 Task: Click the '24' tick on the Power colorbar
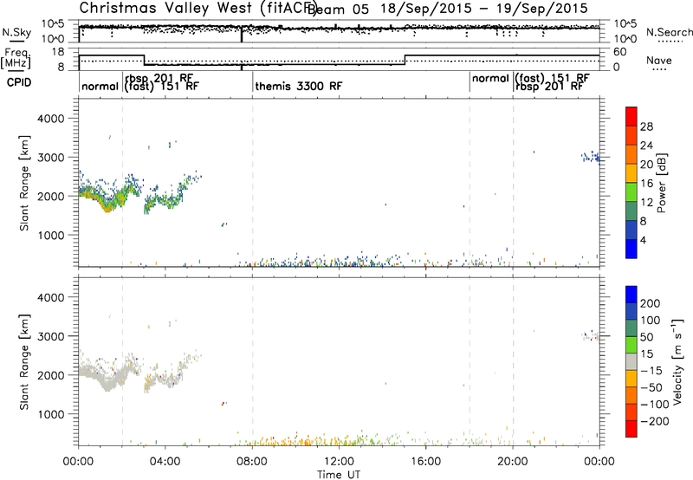[646, 146]
